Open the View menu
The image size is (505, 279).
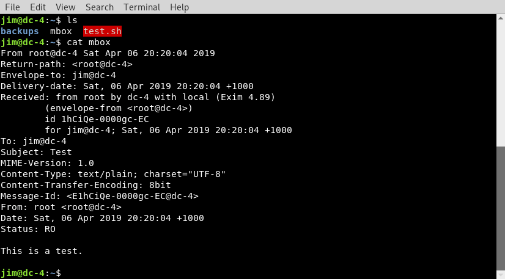coord(65,7)
